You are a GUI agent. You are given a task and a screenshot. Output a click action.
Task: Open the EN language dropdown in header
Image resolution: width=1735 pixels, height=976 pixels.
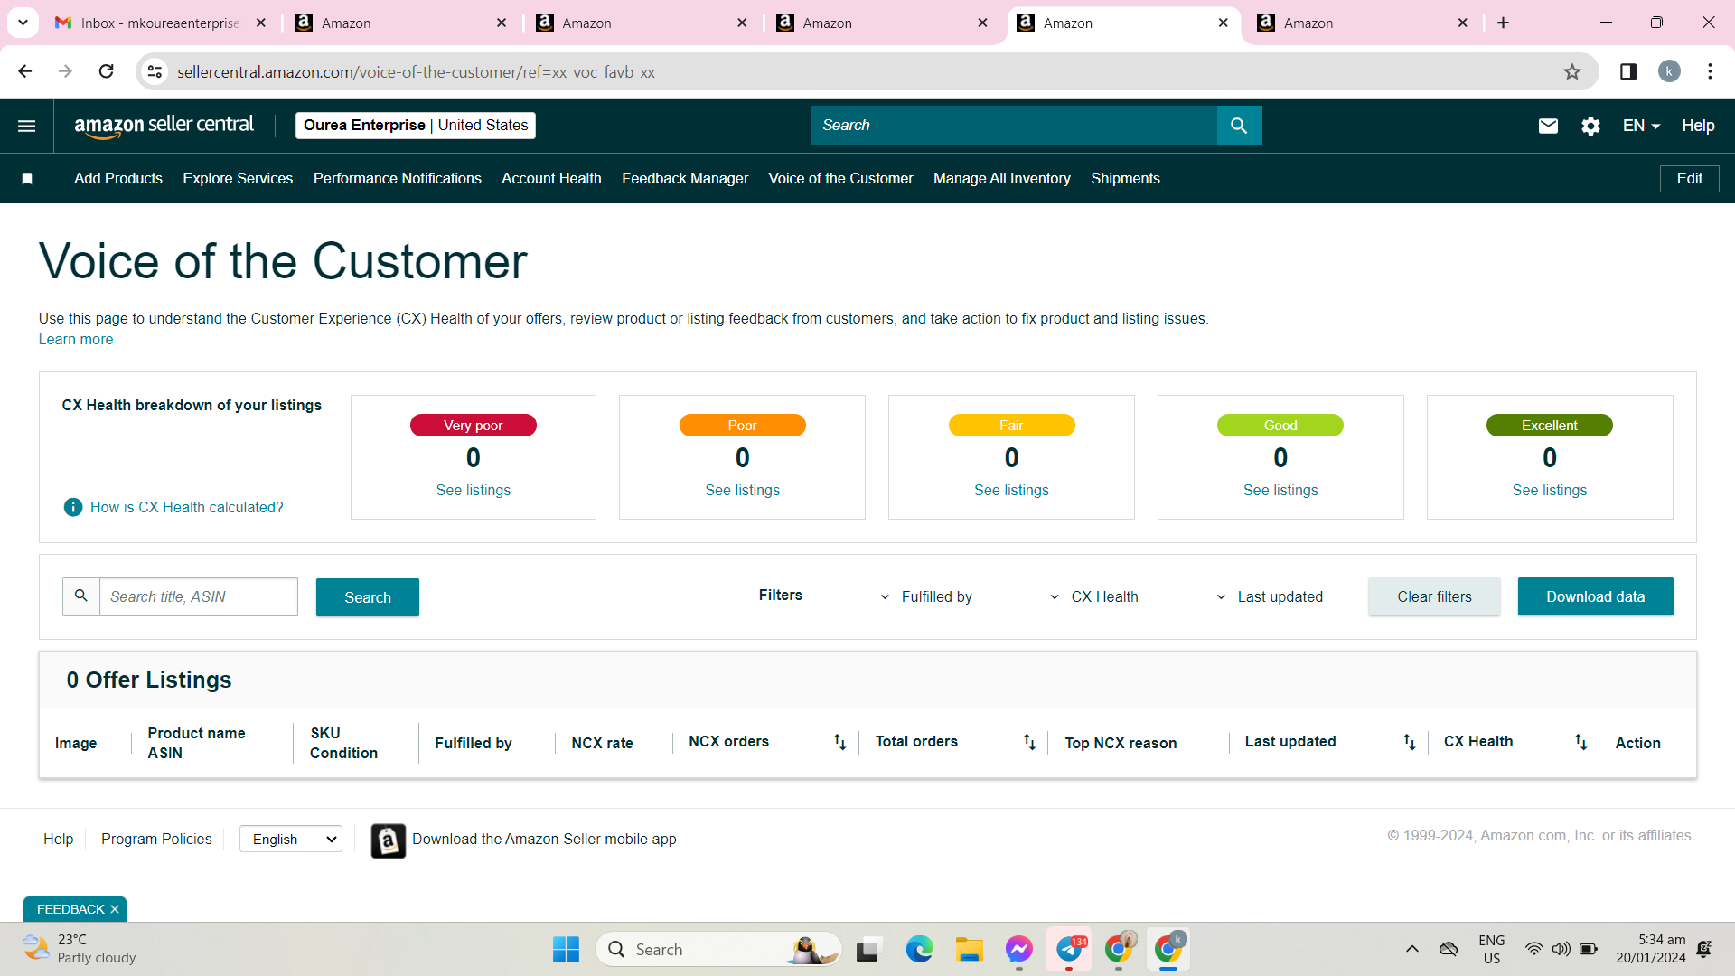click(1641, 126)
